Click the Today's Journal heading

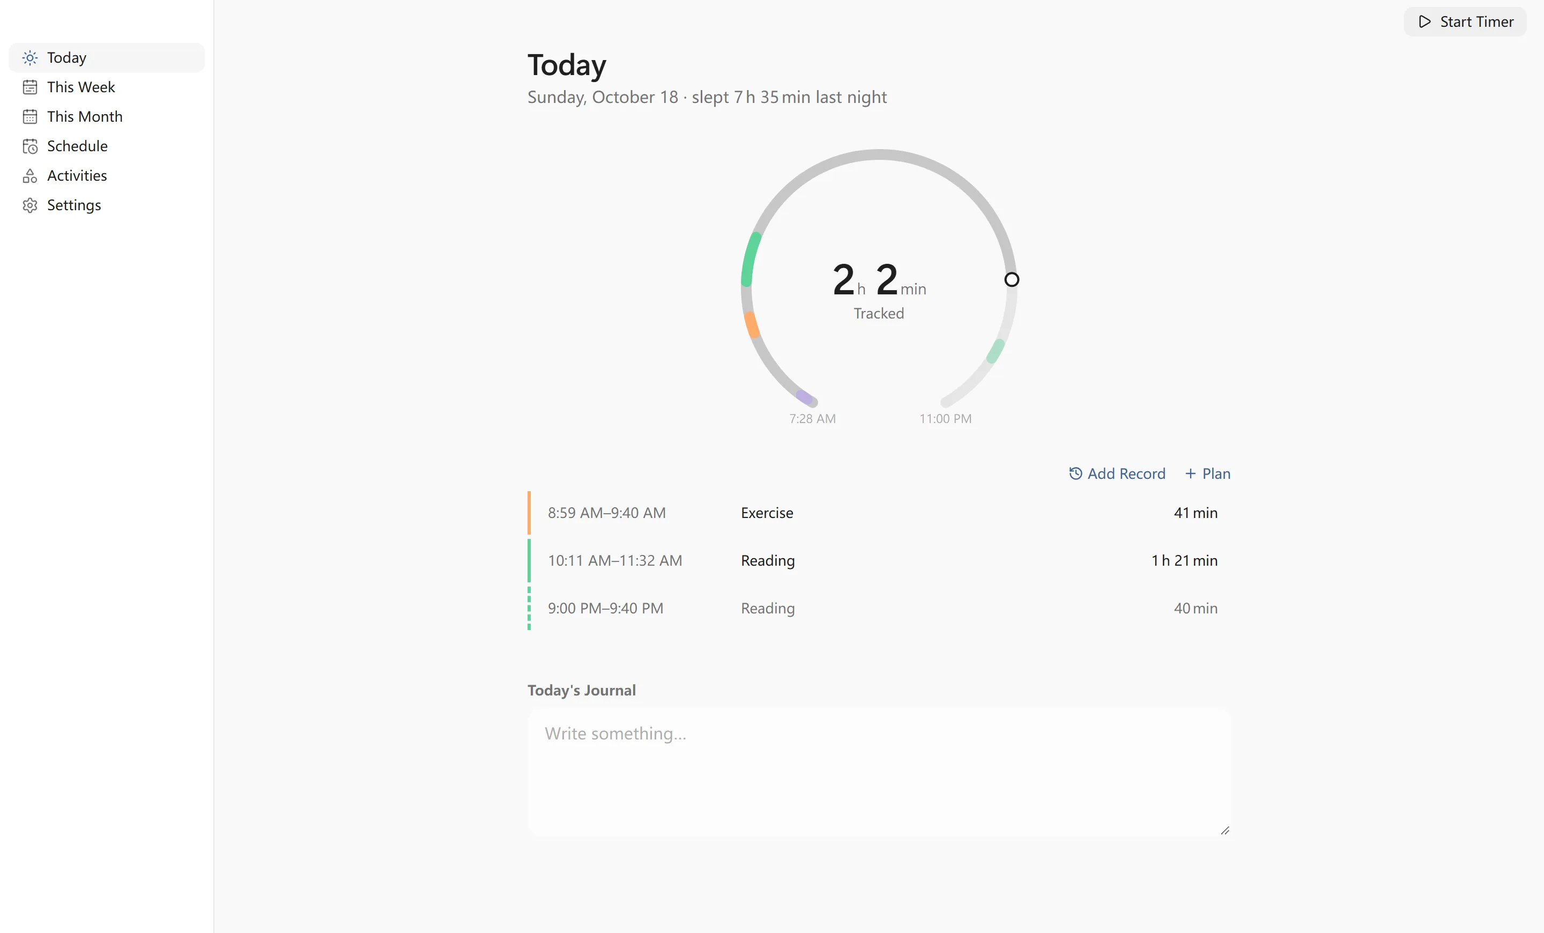pos(582,690)
